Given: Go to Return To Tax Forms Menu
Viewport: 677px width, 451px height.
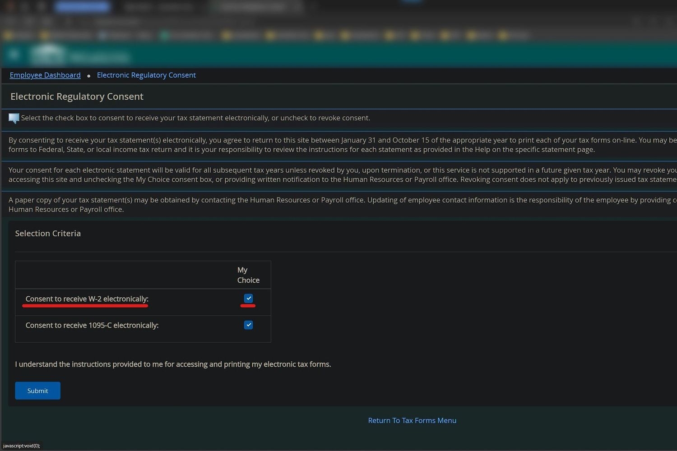Looking at the screenshot, I should coord(412,420).
